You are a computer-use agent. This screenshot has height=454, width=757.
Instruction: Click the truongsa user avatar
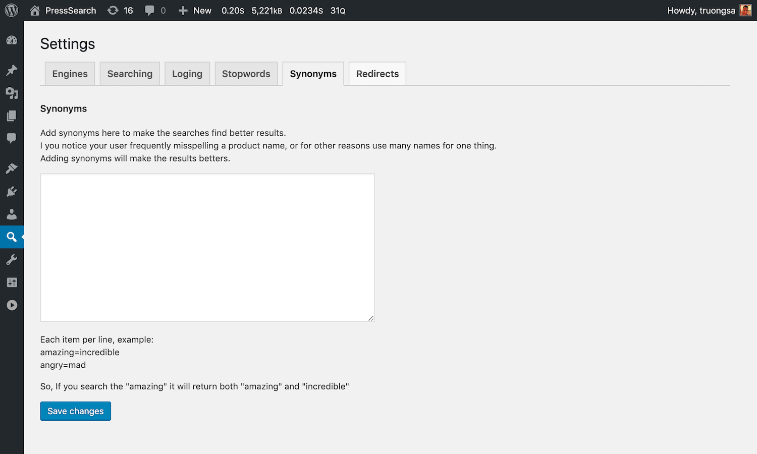coord(745,10)
